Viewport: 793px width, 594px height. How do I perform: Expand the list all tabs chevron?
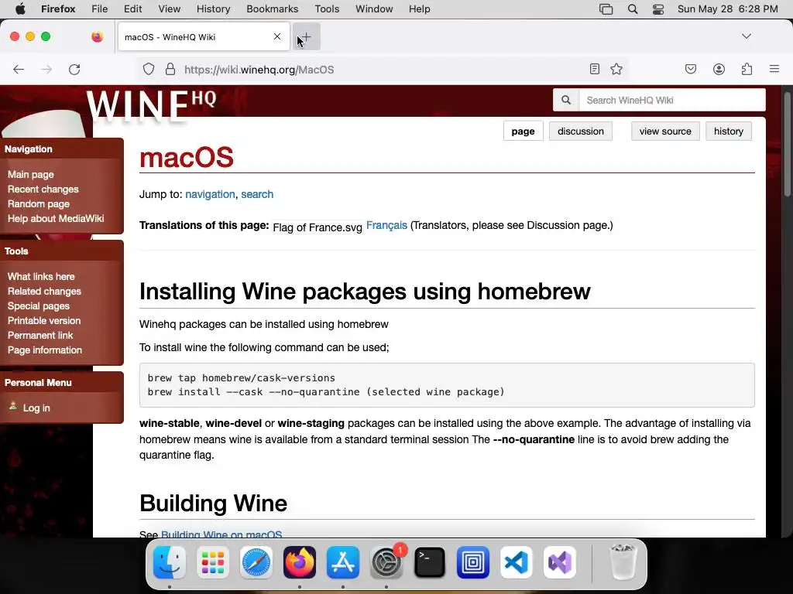pyautogui.click(x=747, y=36)
